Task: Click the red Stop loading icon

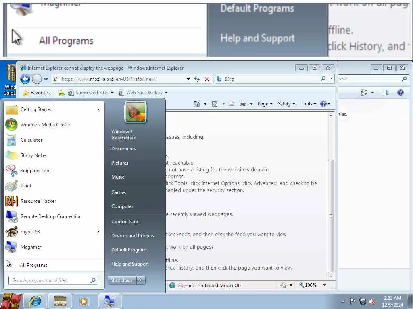Action: [x=207, y=79]
